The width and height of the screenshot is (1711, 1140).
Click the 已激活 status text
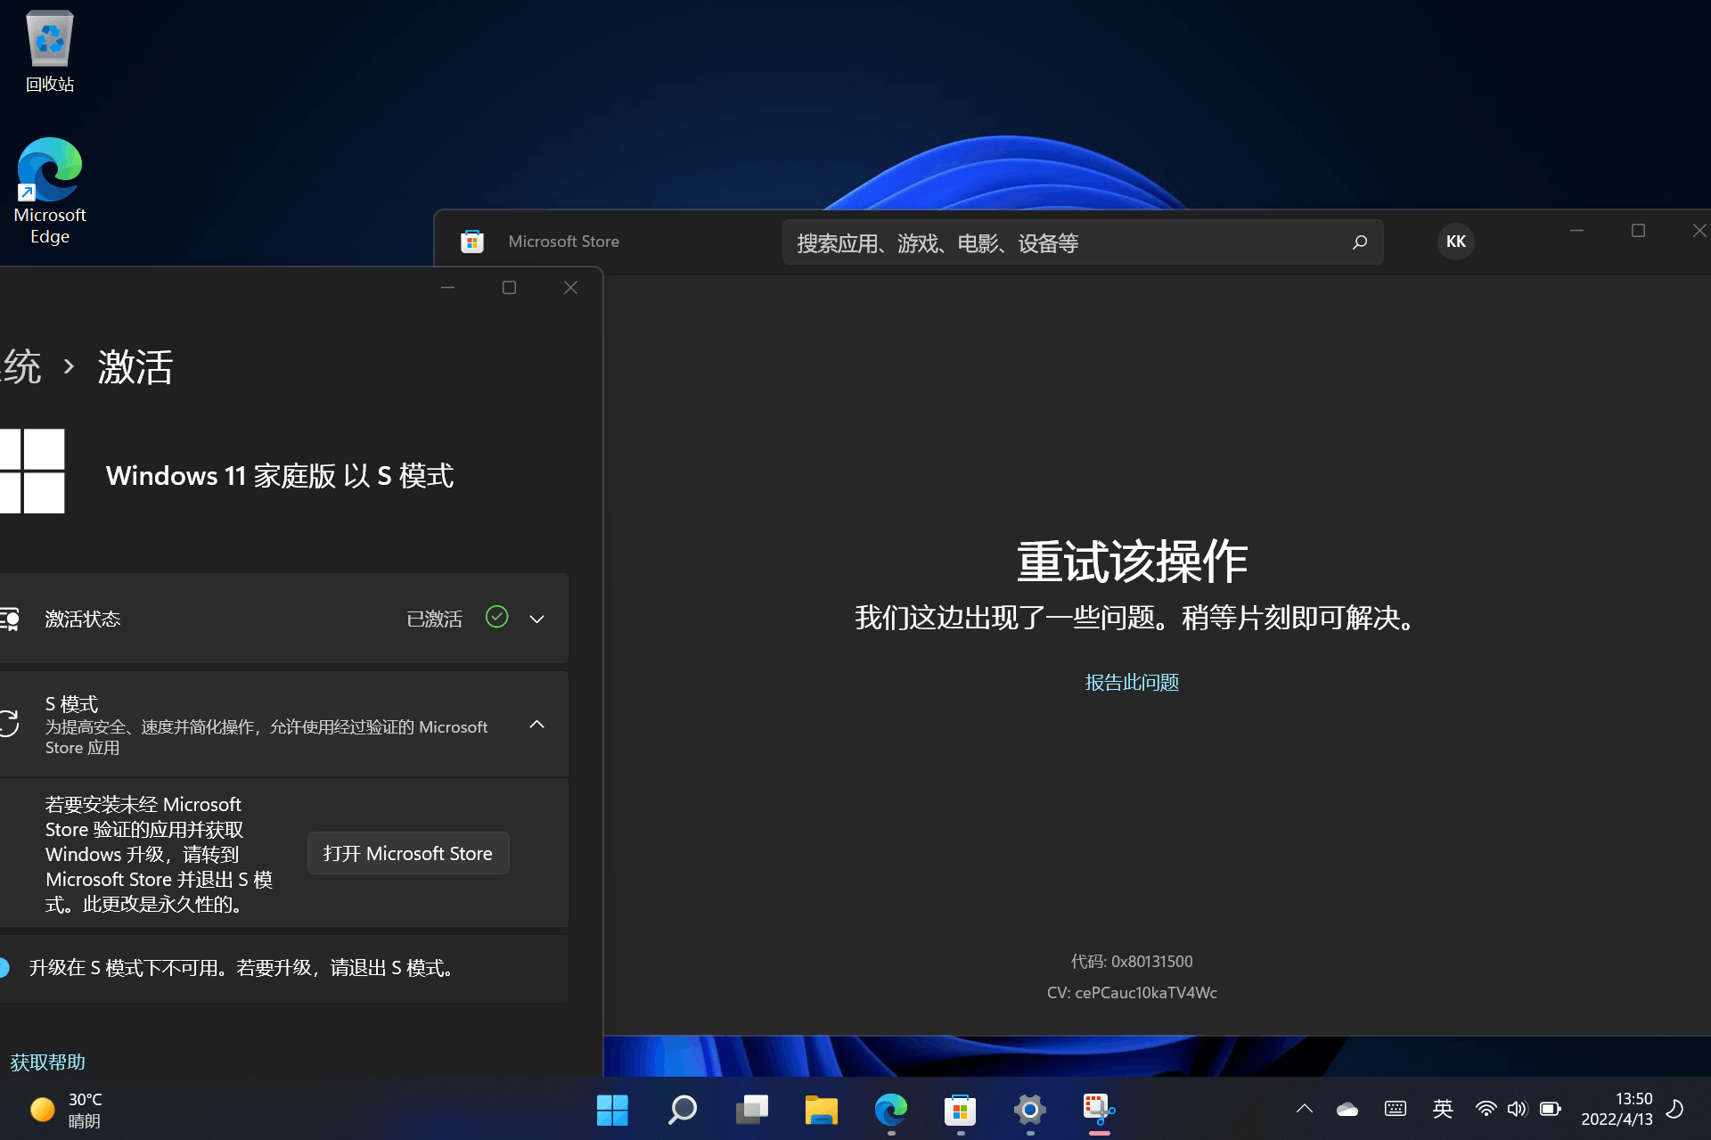point(434,619)
